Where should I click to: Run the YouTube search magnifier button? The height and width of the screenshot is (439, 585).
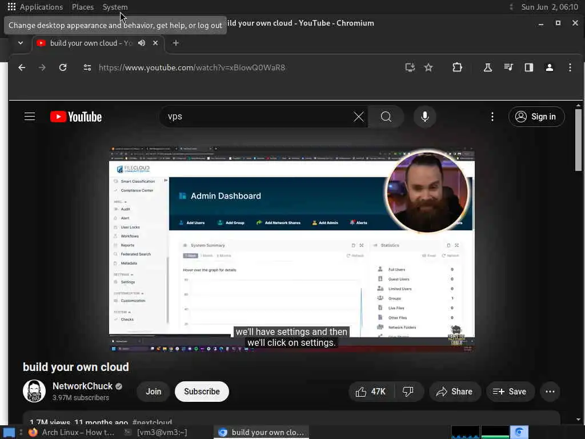tap(386, 117)
